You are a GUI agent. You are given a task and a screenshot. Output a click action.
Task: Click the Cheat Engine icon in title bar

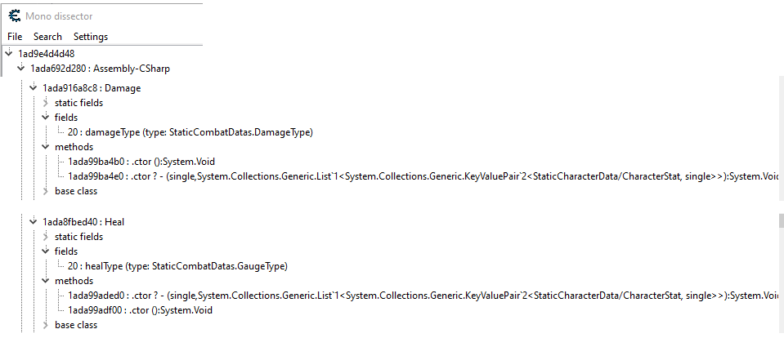pos(14,15)
